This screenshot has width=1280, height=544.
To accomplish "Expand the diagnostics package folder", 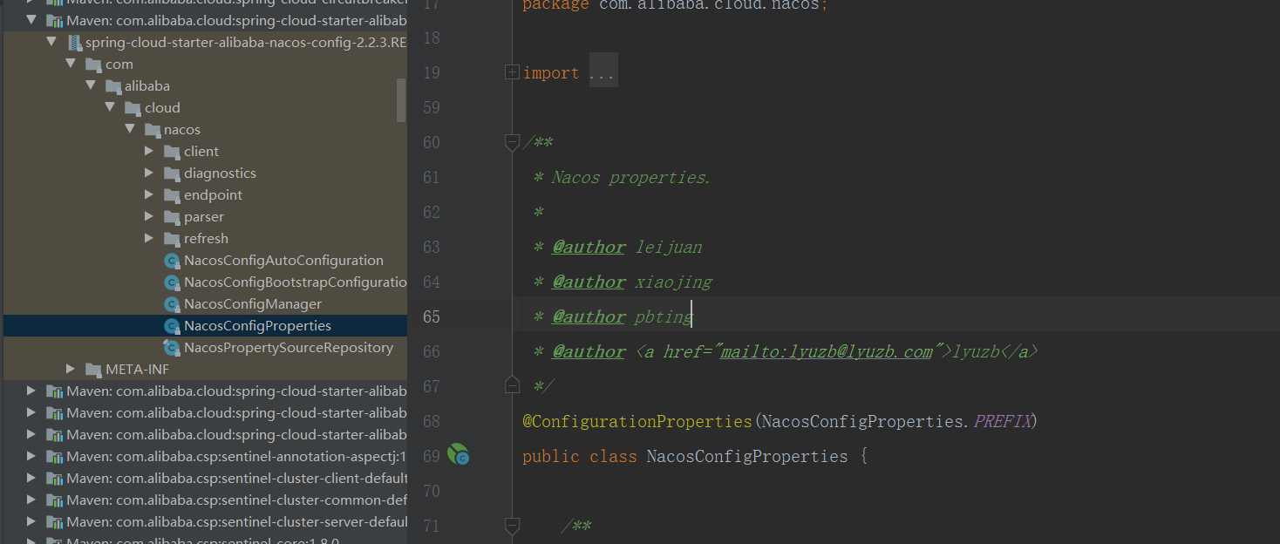I will [150, 173].
